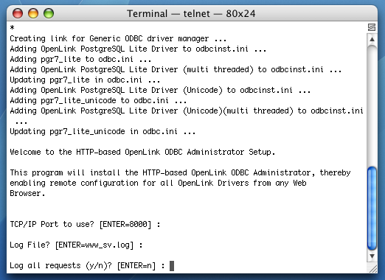This screenshot has width=385, height=280.
Task: Click the blue scrollbar thumb
Action: click(372, 209)
